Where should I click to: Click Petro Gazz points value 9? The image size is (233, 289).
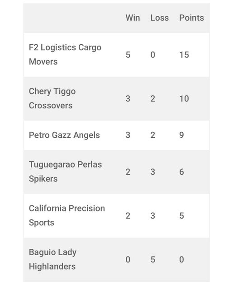pos(182,135)
